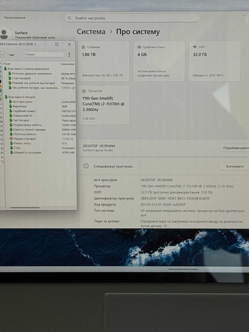Image resolution: width=249 pixels, height=332 pixels.
Task: Select the wear level value '9 %'
Action: coord(65,143)
